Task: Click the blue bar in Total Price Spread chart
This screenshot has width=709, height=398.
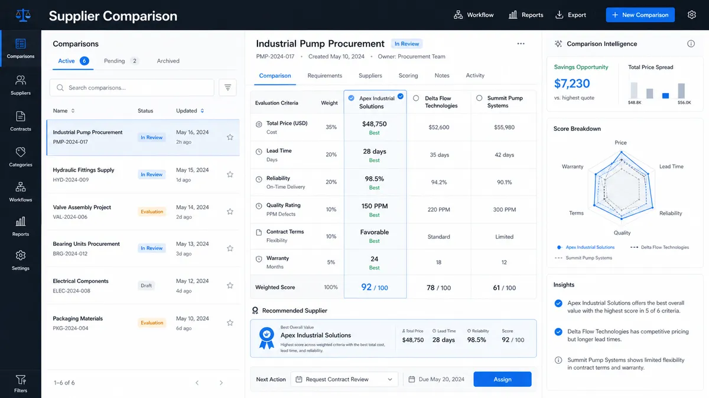Action: (665, 96)
